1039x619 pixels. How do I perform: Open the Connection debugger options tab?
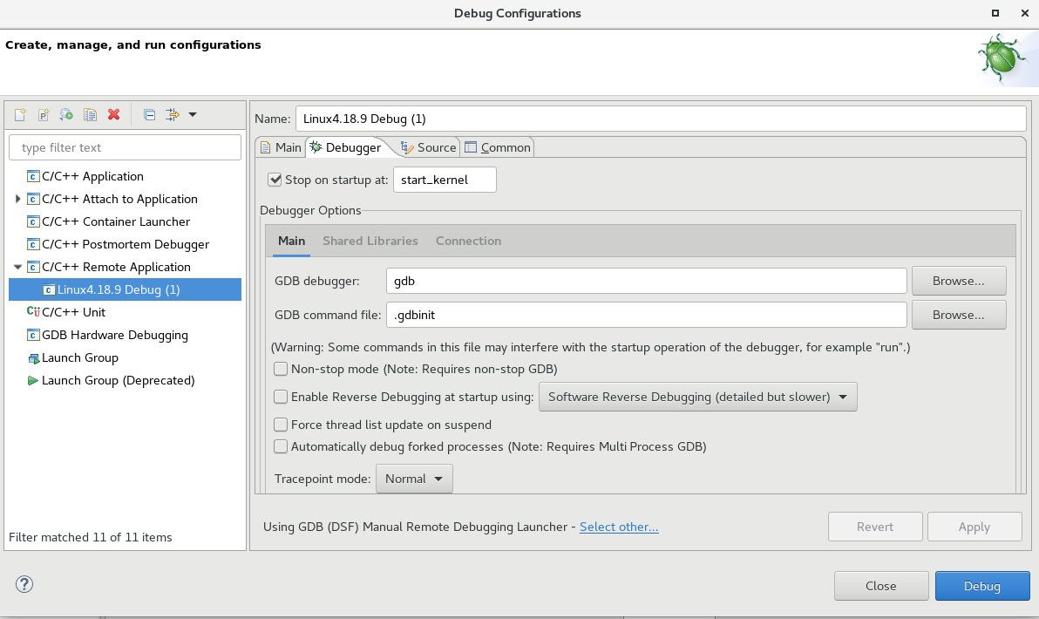coord(468,241)
